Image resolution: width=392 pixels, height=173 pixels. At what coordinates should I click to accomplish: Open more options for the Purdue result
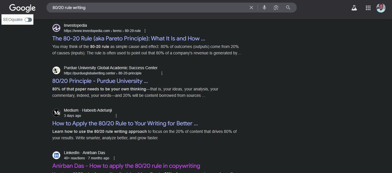pyautogui.click(x=162, y=73)
